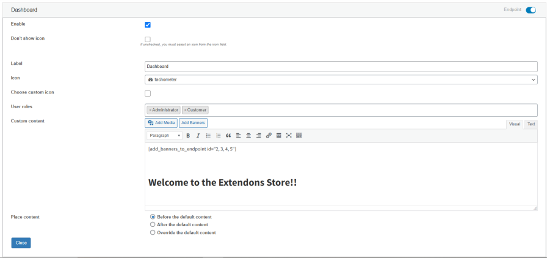Toggle the editor toolbar (kitchen sink)

(299, 136)
